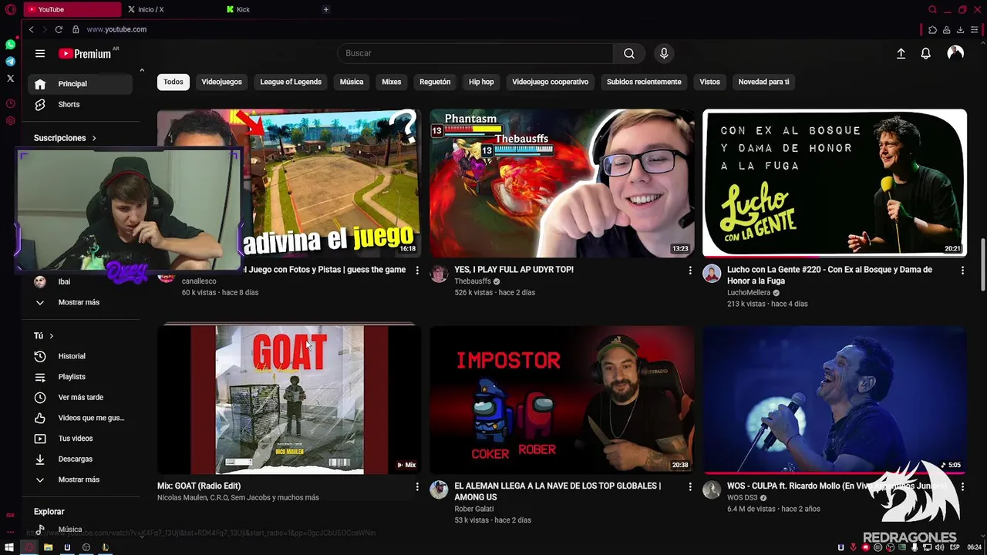Image resolution: width=987 pixels, height=555 pixels.
Task: Open the Opera GX main menu logo
Action: [x=11, y=9]
